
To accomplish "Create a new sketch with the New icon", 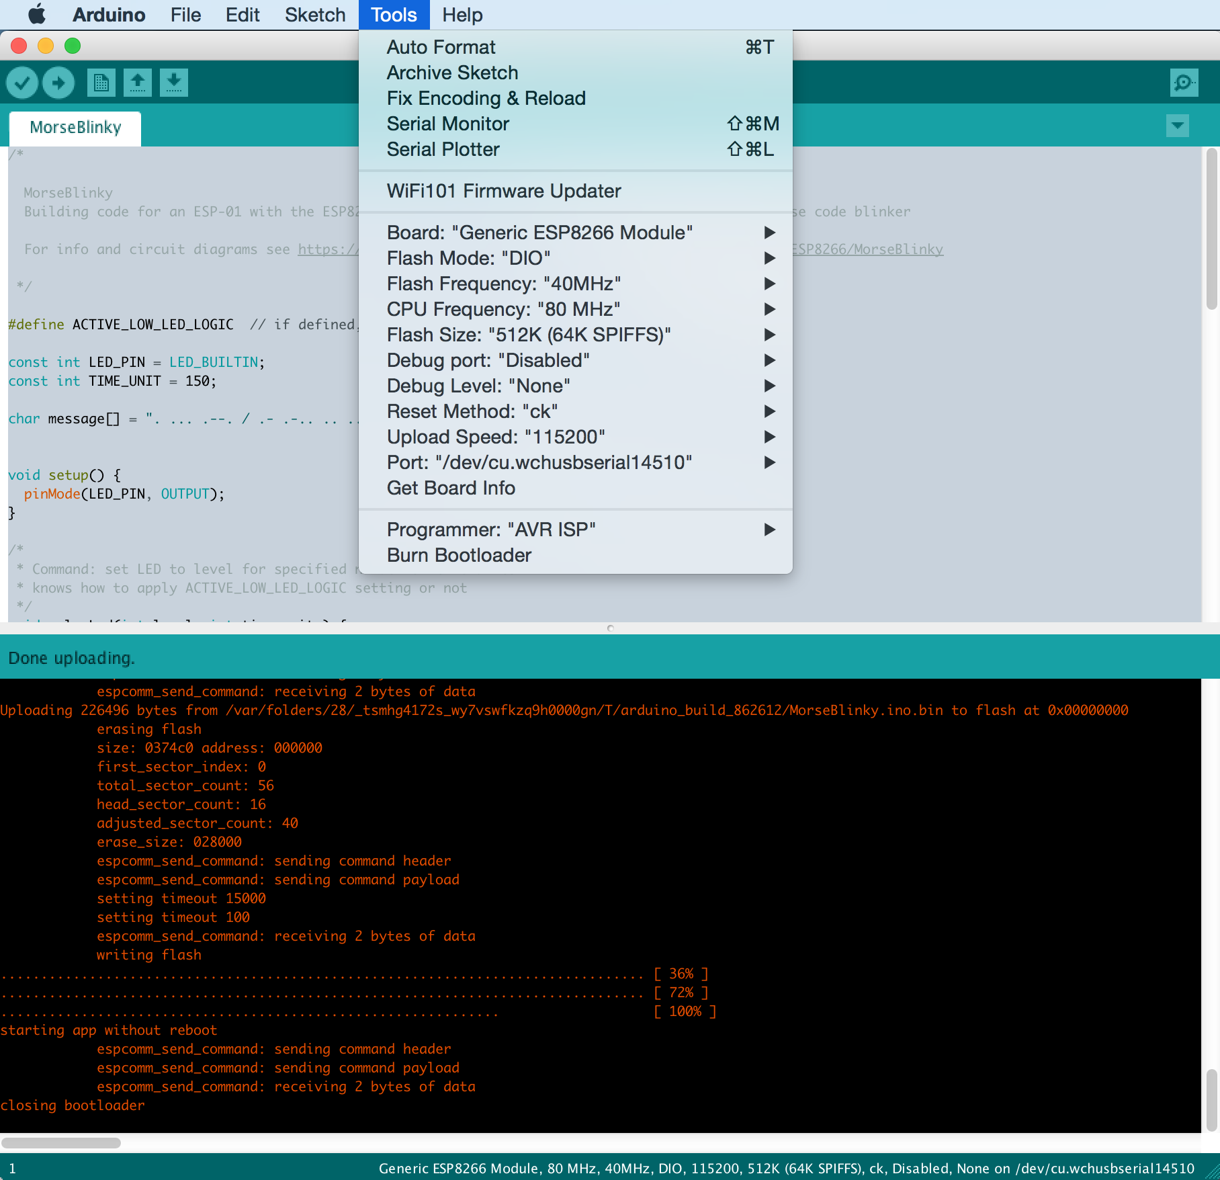I will [x=101, y=83].
